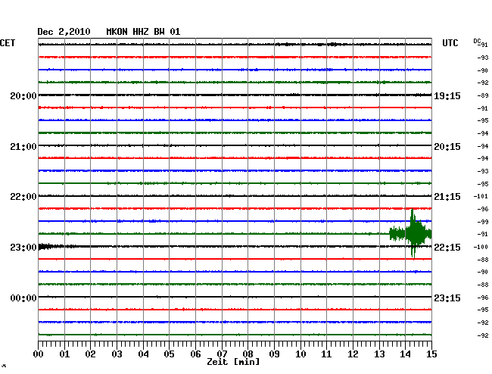Screen dimensions: 492x374
Task: Click the 20:15 UTC time label
Action: coord(447,147)
